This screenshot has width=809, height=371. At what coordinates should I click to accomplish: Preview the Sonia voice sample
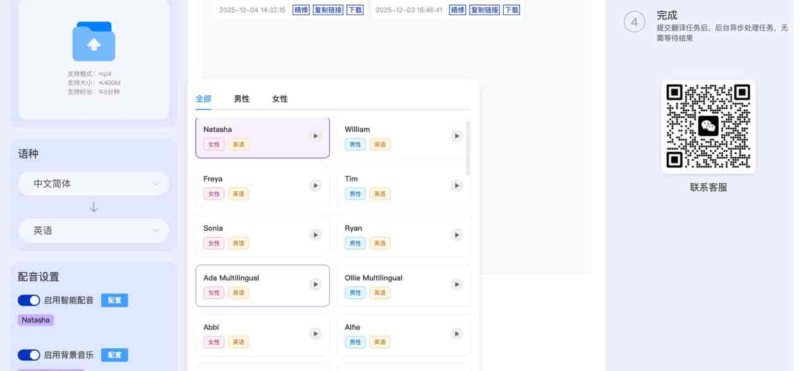tap(315, 235)
